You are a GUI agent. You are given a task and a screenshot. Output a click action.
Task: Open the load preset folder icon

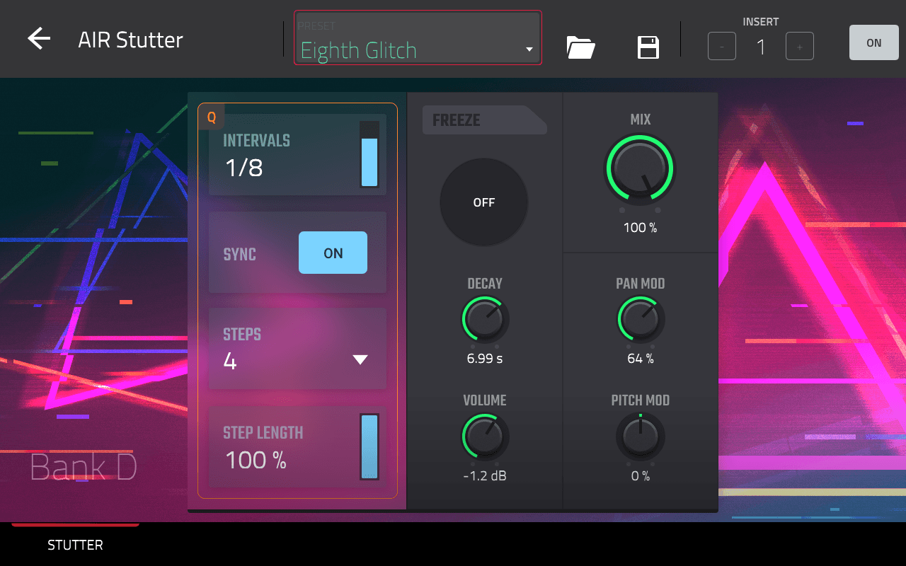tap(580, 47)
